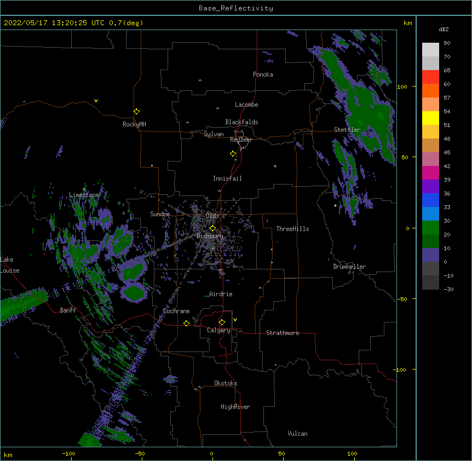Click the white plus marker west of Stettler storms

[335, 205]
